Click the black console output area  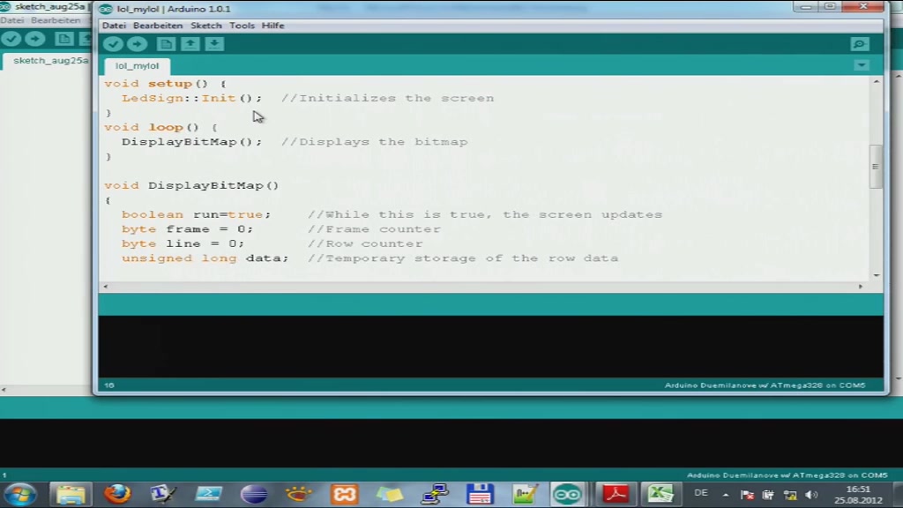pyautogui.click(x=490, y=346)
